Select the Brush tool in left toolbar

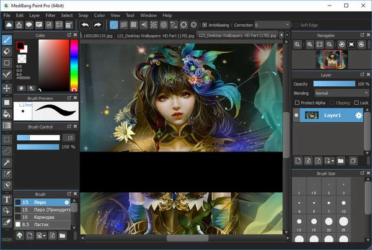[x=7, y=40]
